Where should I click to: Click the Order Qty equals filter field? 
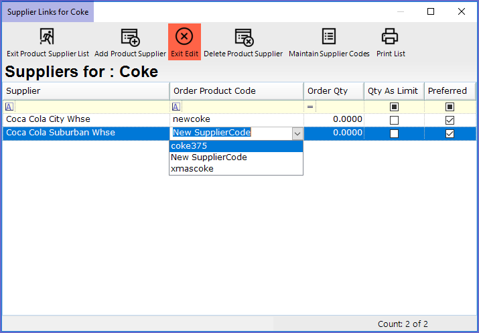click(x=338, y=107)
